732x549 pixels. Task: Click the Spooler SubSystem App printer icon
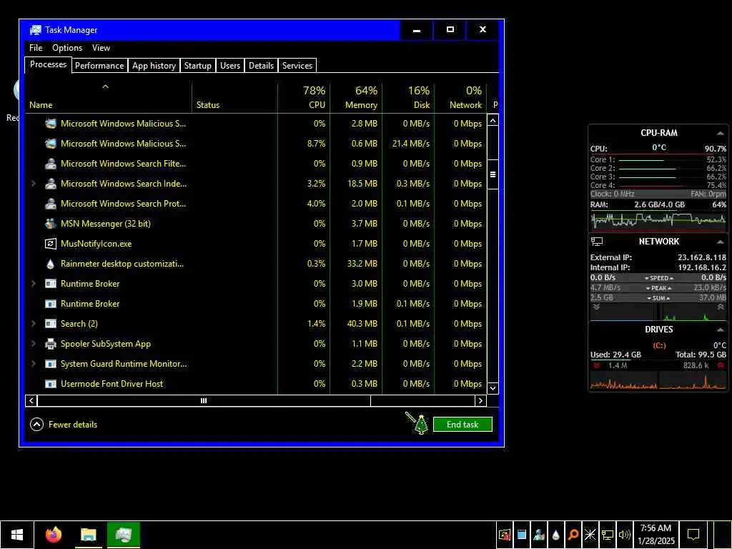pos(51,344)
